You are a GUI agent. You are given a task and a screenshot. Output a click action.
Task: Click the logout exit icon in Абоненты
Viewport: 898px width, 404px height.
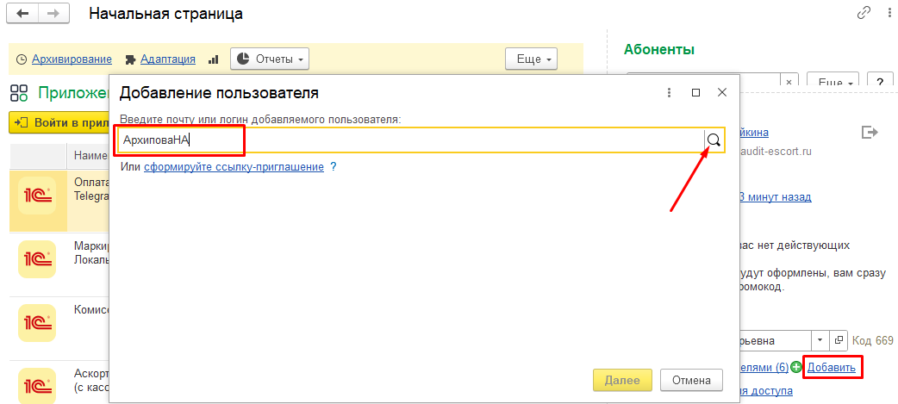pyautogui.click(x=869, y=132)
